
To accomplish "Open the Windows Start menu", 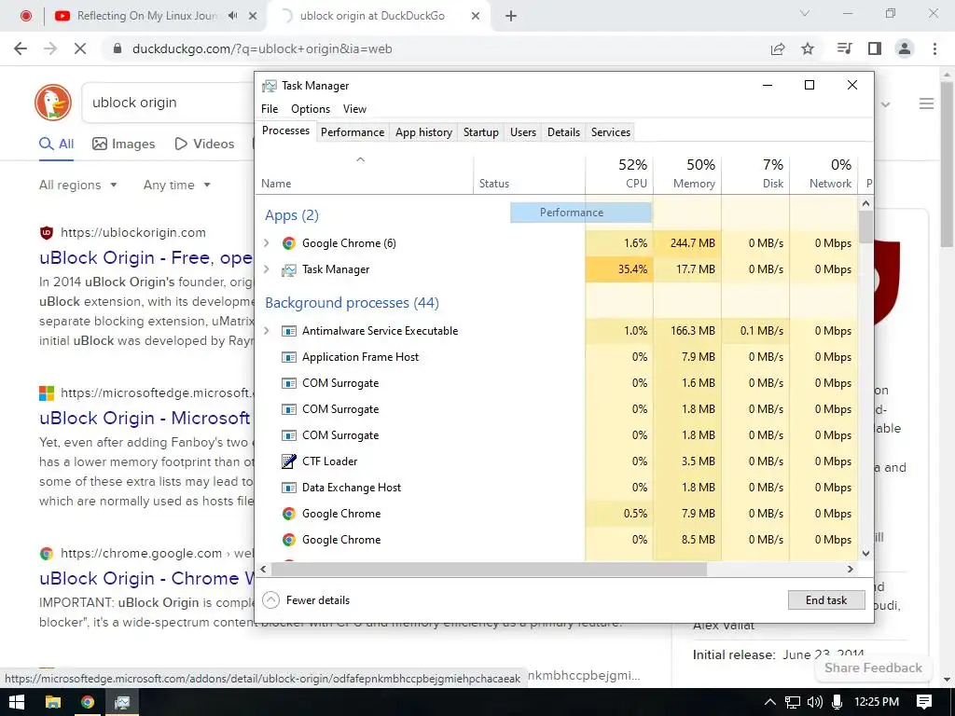I will [x=17, y=702].
